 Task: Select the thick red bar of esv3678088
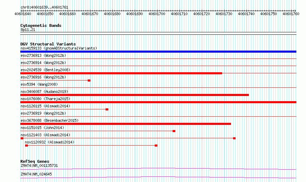click(126, 124)
